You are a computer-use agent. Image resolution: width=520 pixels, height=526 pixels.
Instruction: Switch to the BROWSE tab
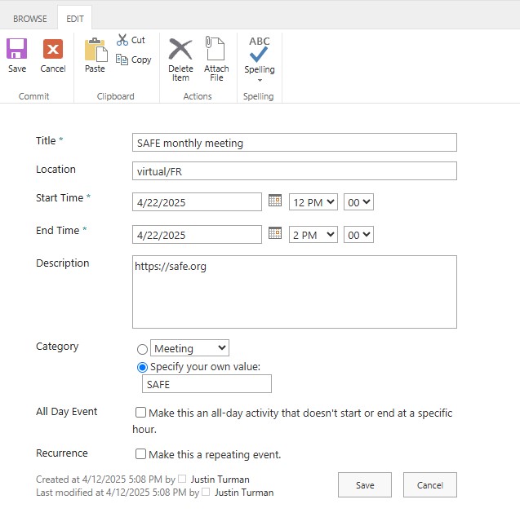29,18
